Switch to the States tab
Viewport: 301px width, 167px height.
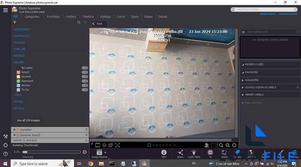point(148,16)
